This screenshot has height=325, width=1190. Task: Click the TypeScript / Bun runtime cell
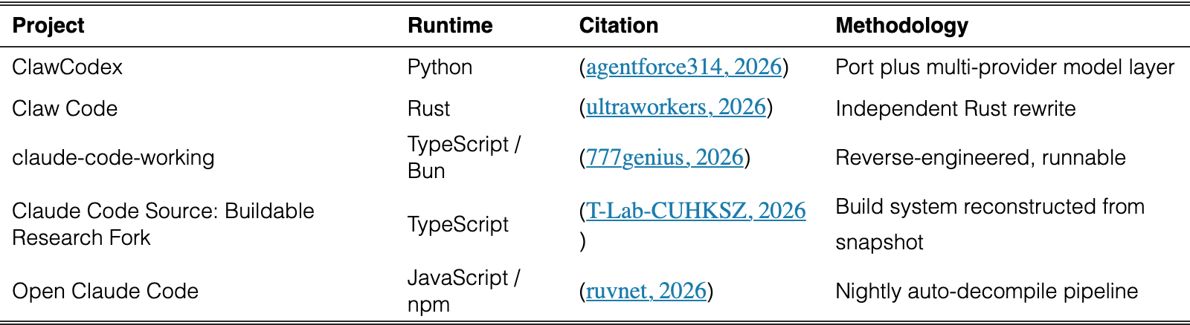(464, 157)
